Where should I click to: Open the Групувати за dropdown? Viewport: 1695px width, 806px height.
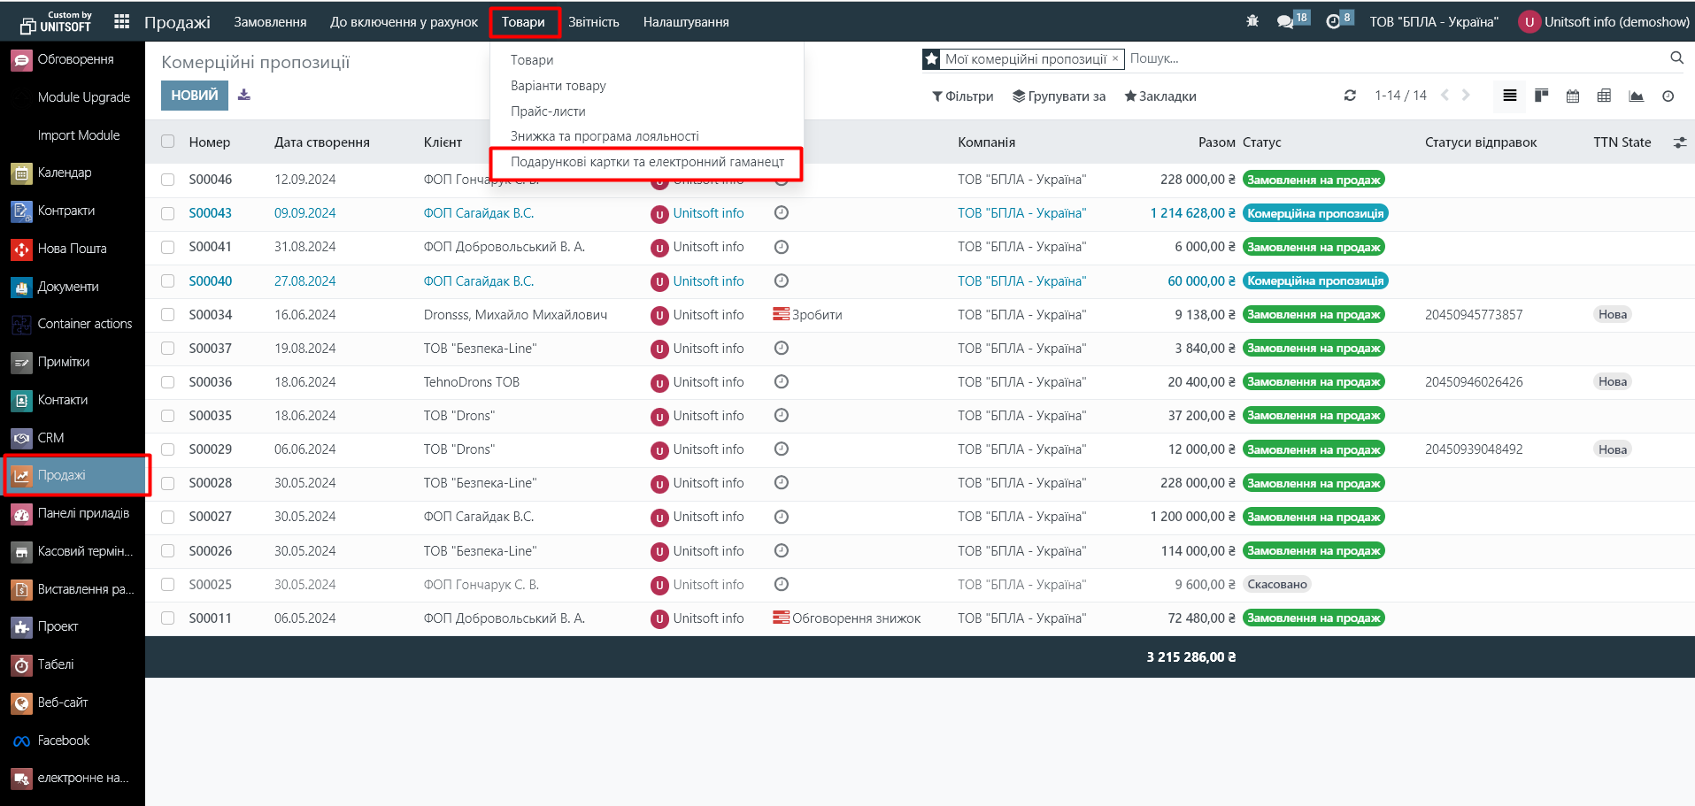pyautogui.click(x=1059, y=96)
